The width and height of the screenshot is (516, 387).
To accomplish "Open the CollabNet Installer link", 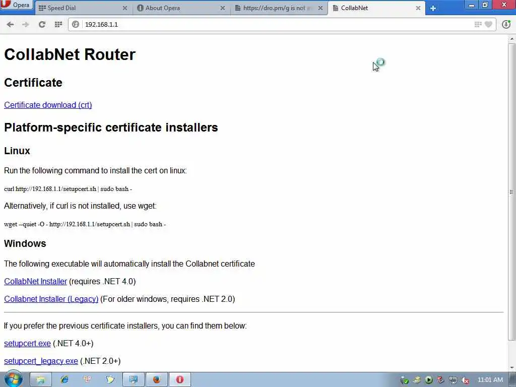I will click(36, 281).
